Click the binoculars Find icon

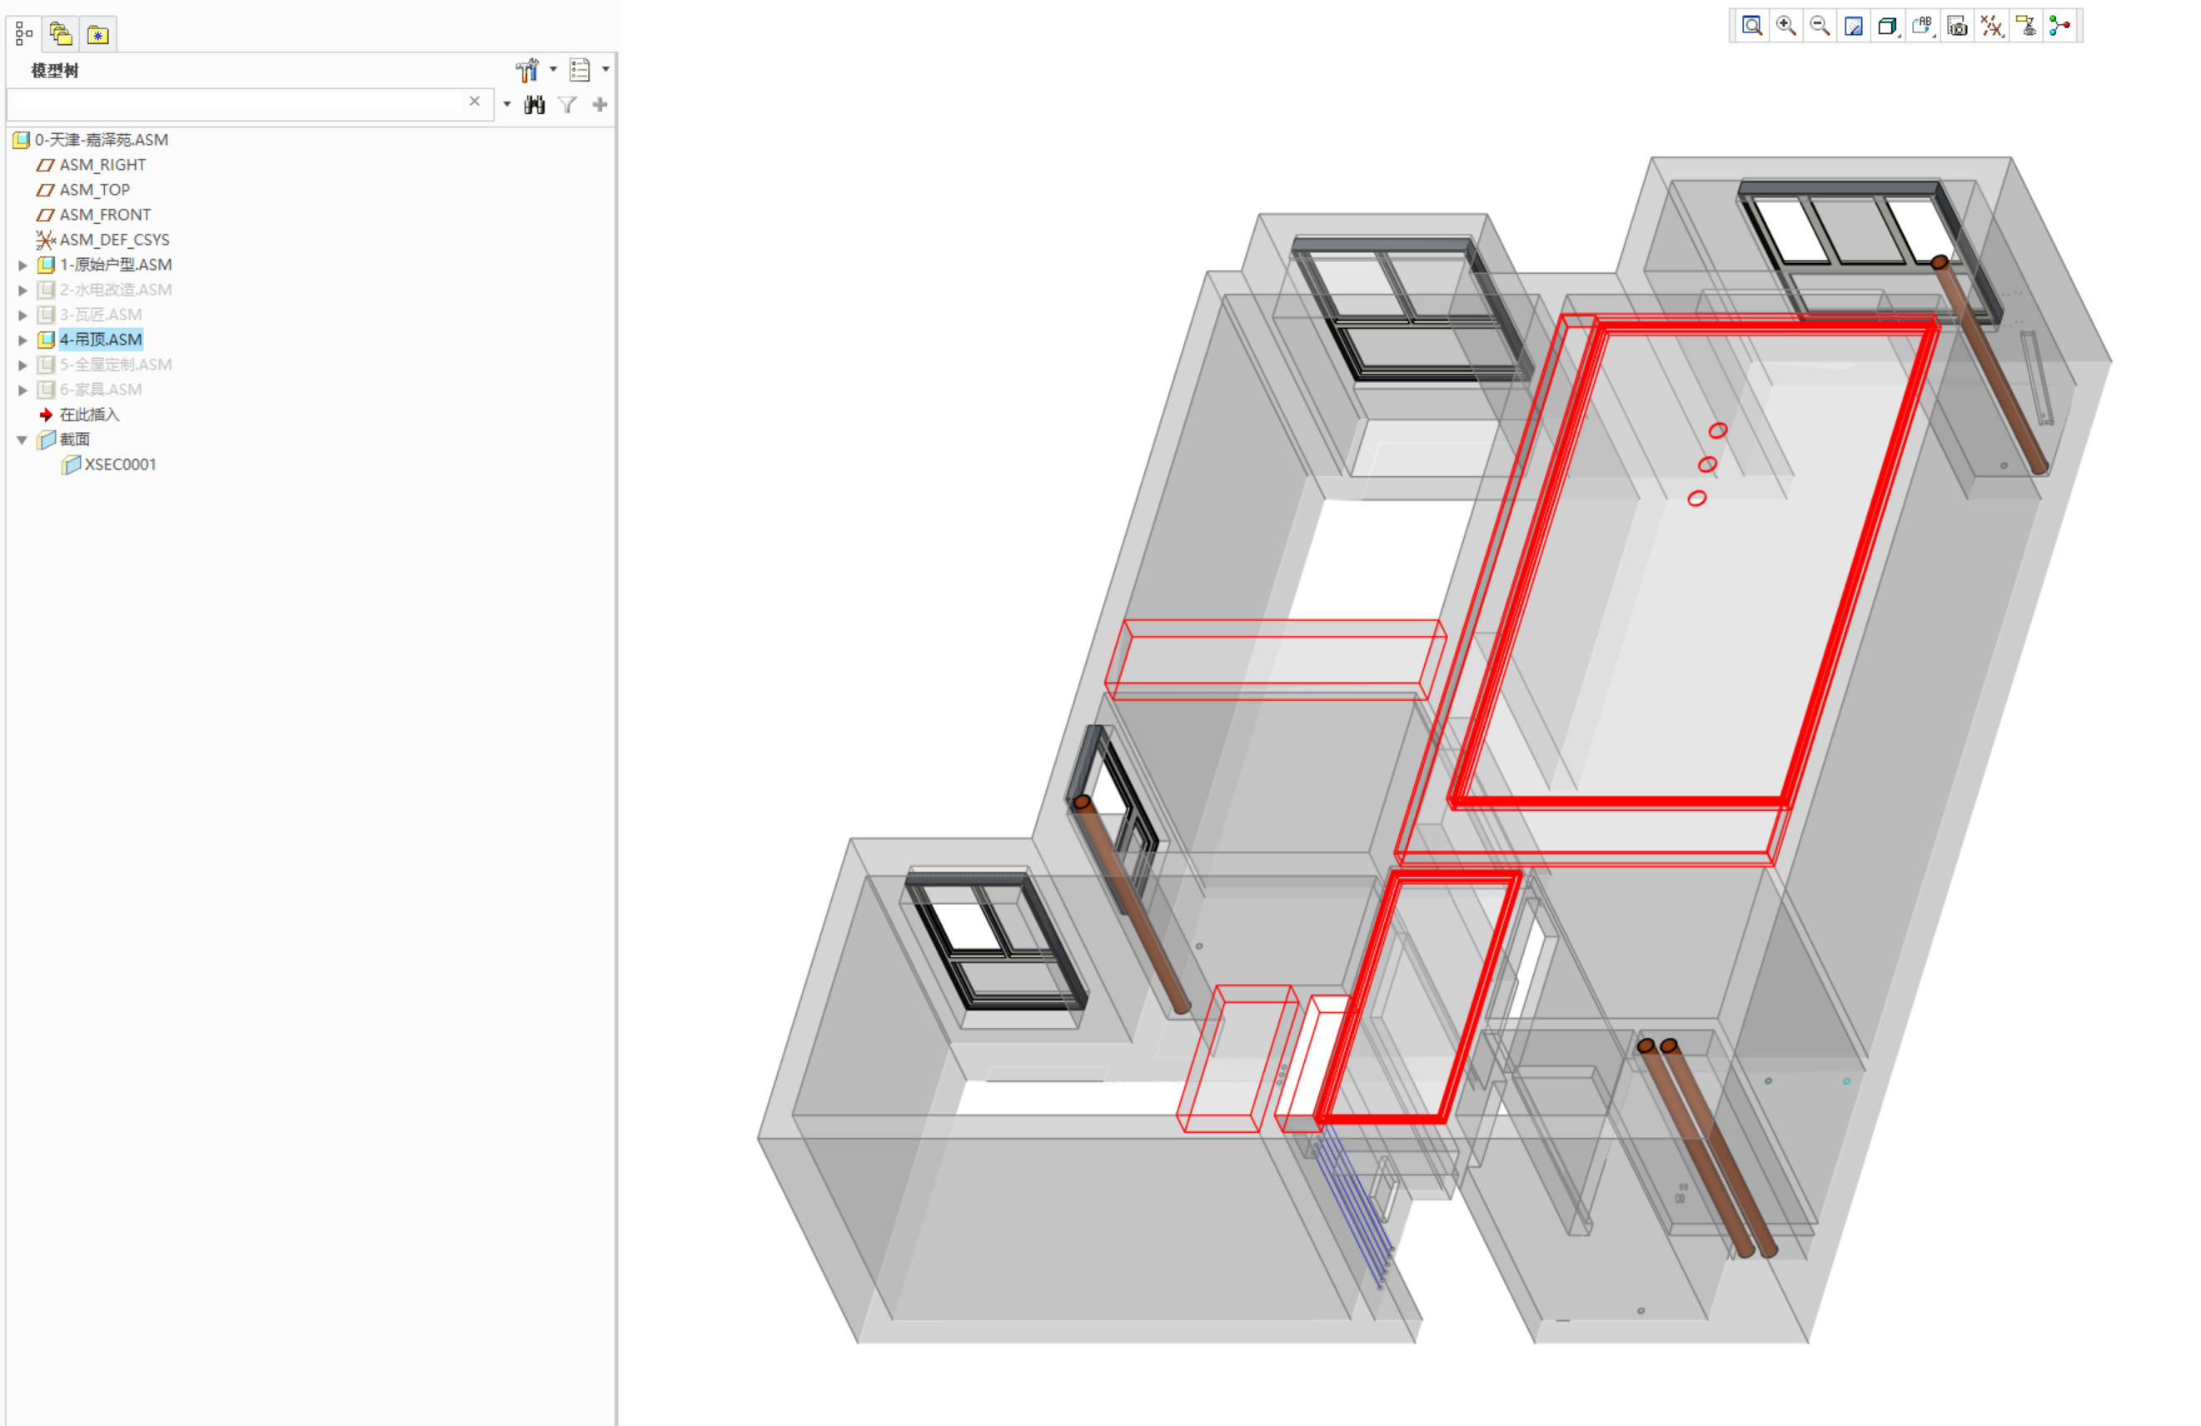click(535, 104)
